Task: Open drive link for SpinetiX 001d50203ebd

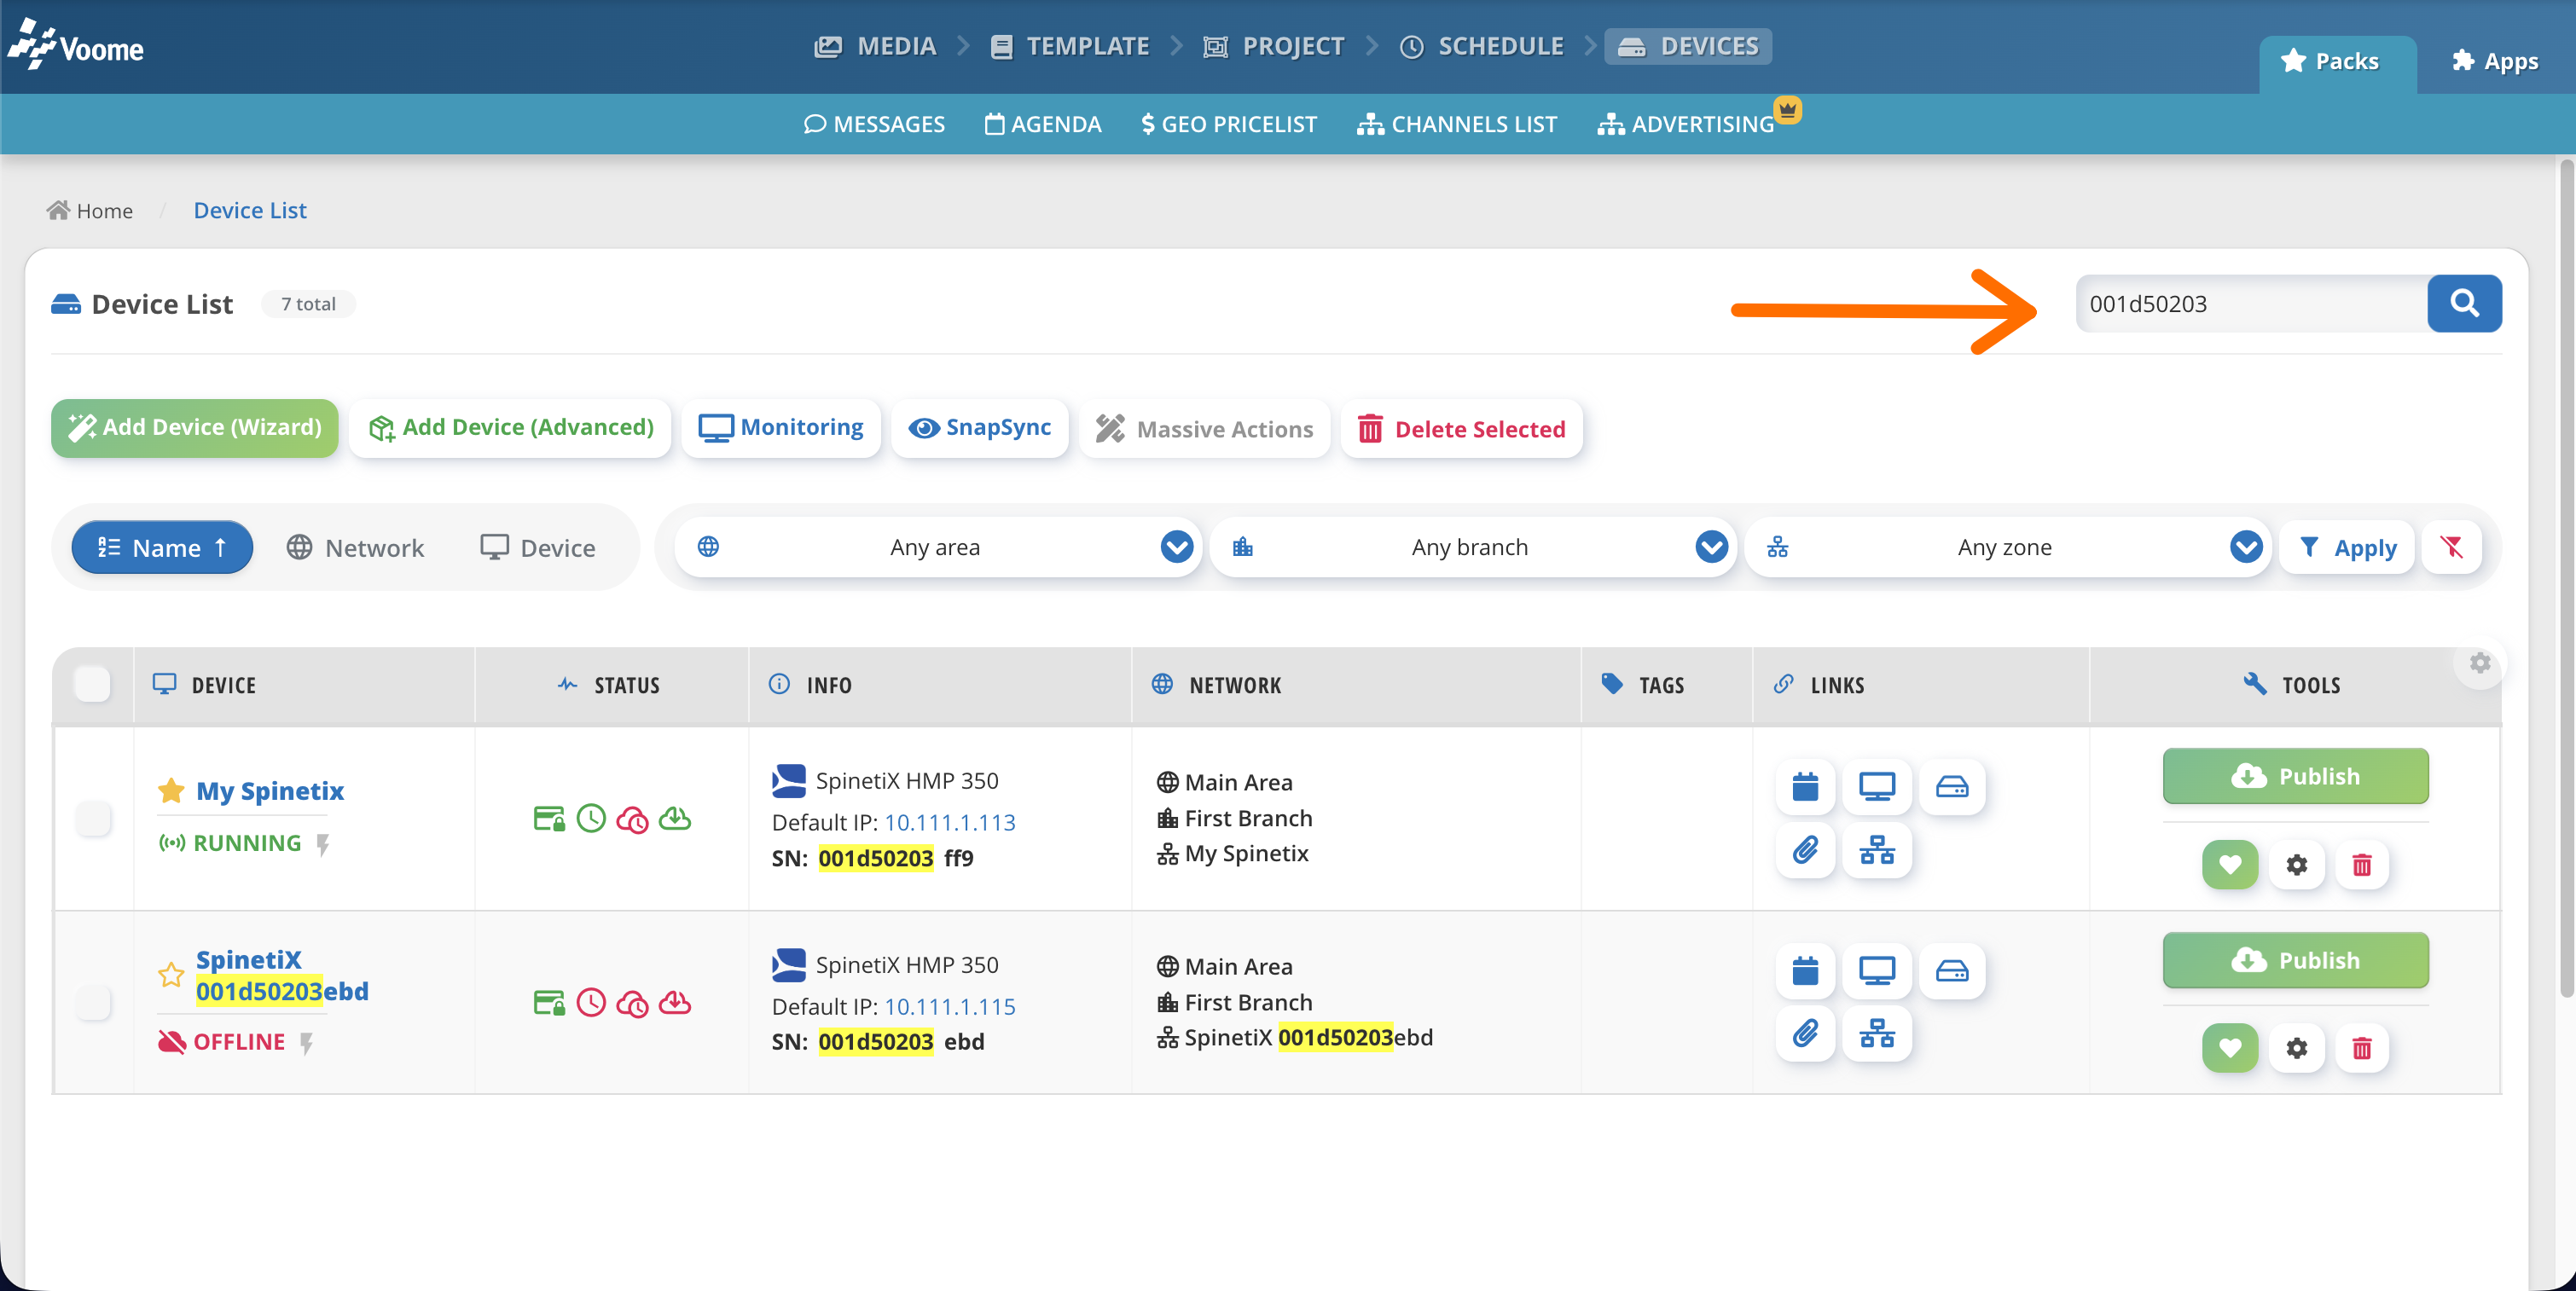Action: click(x=1951, y=971)
